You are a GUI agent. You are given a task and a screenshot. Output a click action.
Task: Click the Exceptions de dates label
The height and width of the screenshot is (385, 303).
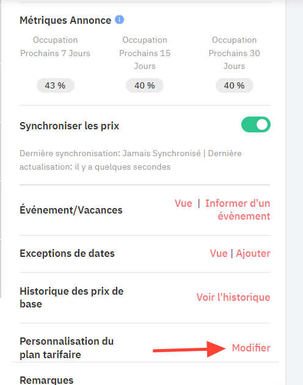click(67, 253)
